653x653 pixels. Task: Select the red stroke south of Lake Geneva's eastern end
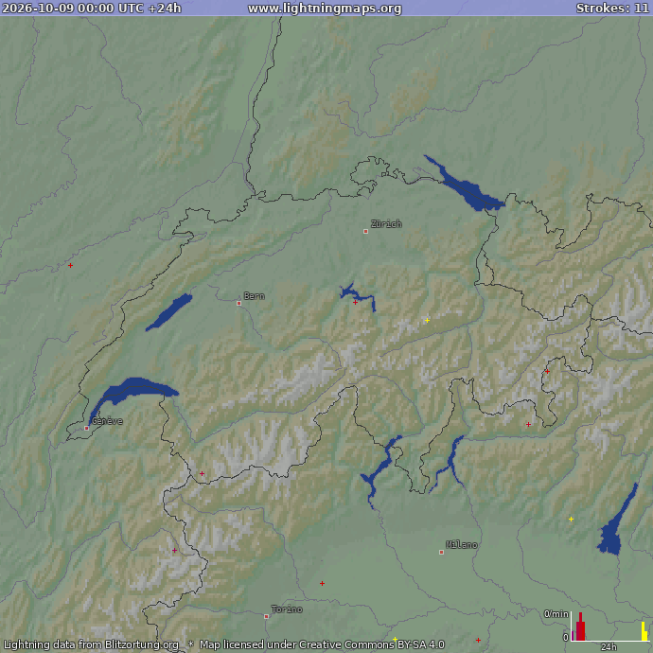point(202,473)
